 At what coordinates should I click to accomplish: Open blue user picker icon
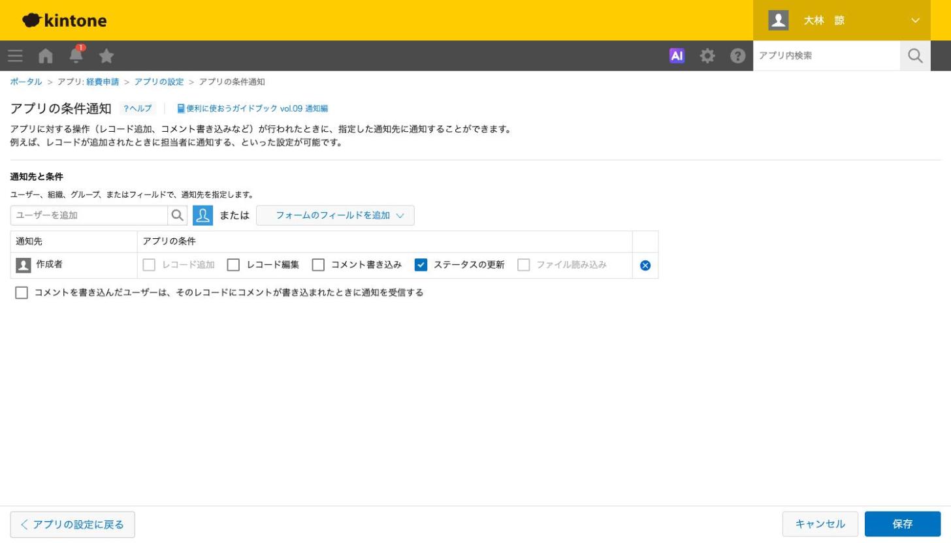click(x=202, y=215)
